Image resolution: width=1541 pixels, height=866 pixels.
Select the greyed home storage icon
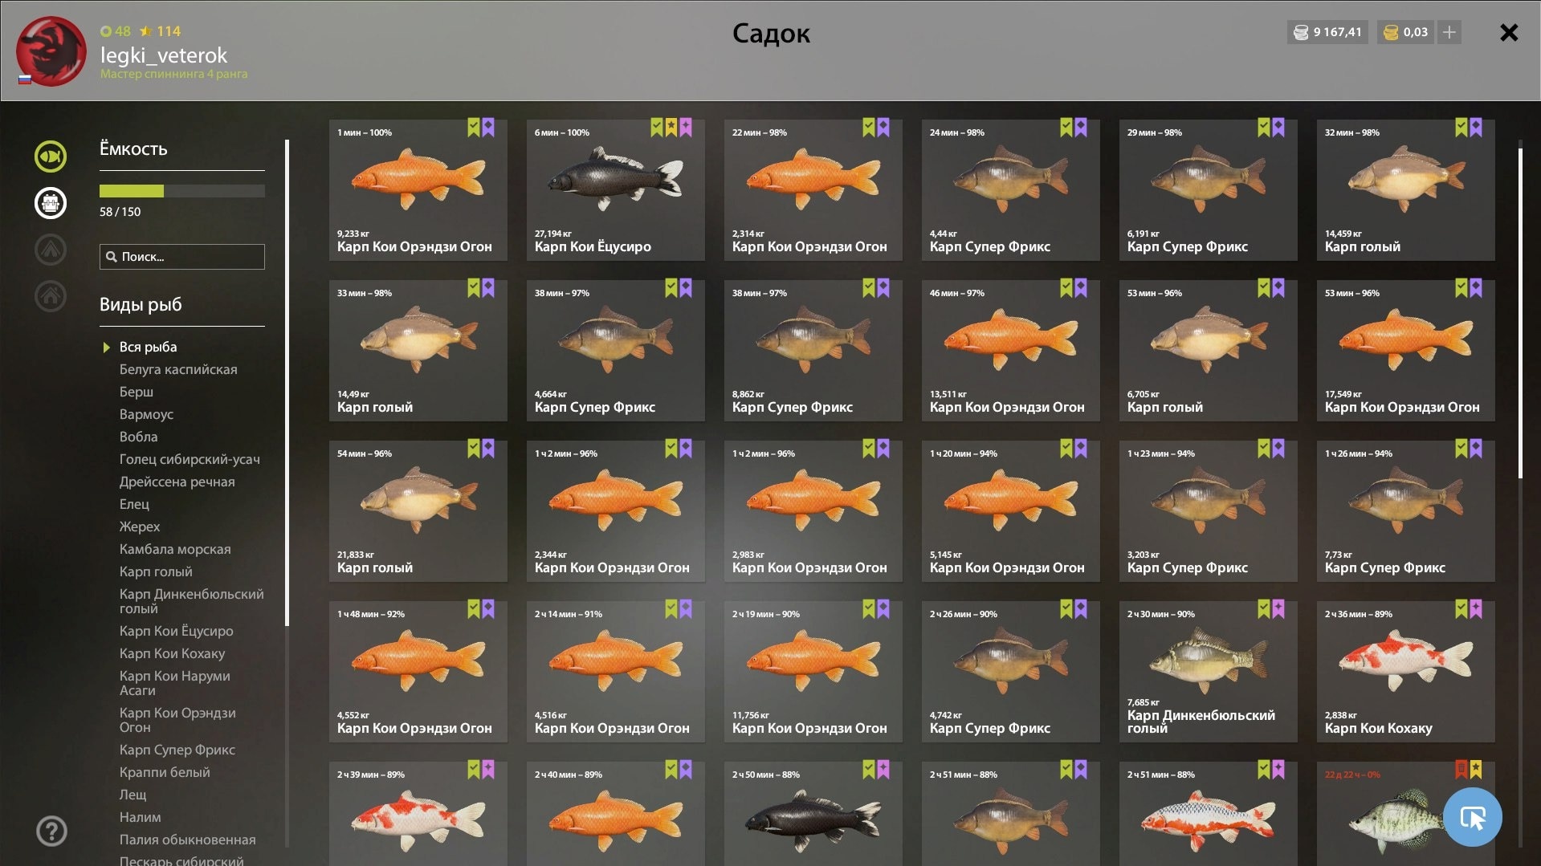click(x=51, y=296)
